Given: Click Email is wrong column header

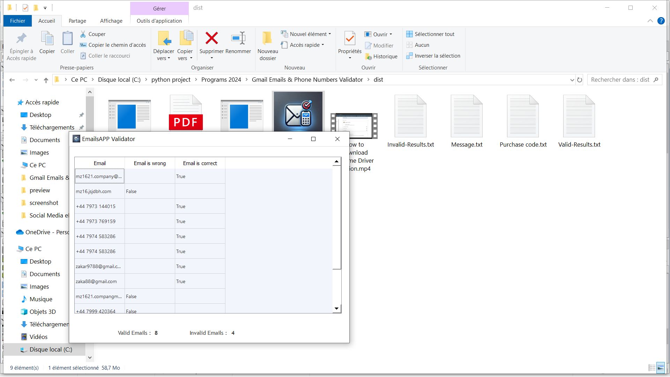Looking at the screenshot, I should pos(150,163).
